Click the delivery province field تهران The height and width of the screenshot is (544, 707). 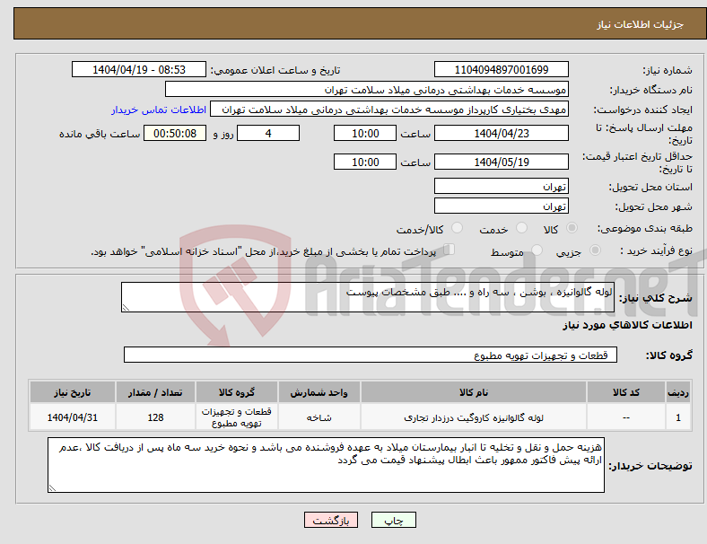502,186
